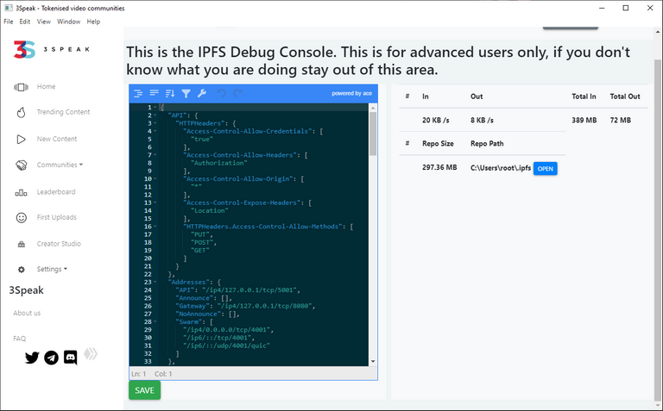Click the editor scrollbar down arrow
Screen dimensions: 663x411
[373, 361]
